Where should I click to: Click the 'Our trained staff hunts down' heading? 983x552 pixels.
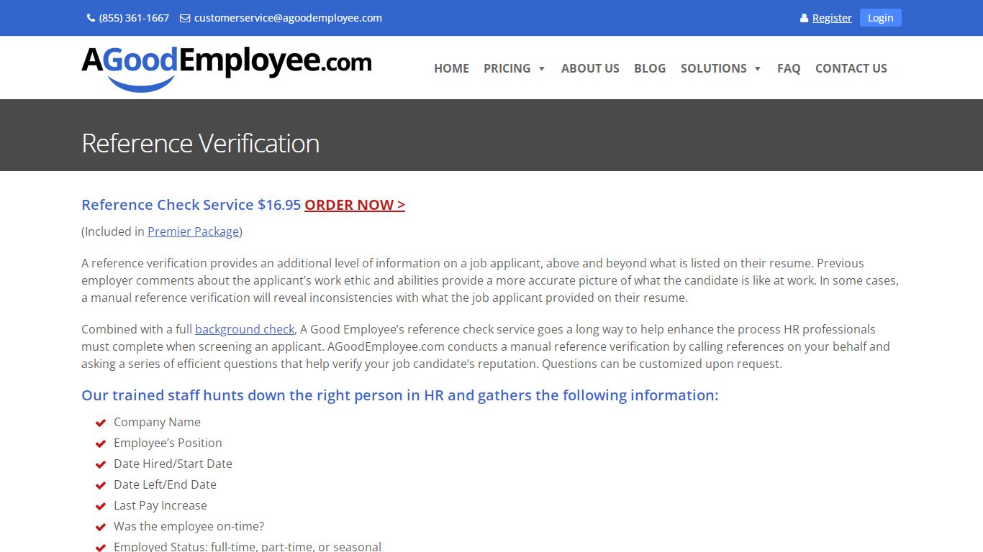coord(400,395)
